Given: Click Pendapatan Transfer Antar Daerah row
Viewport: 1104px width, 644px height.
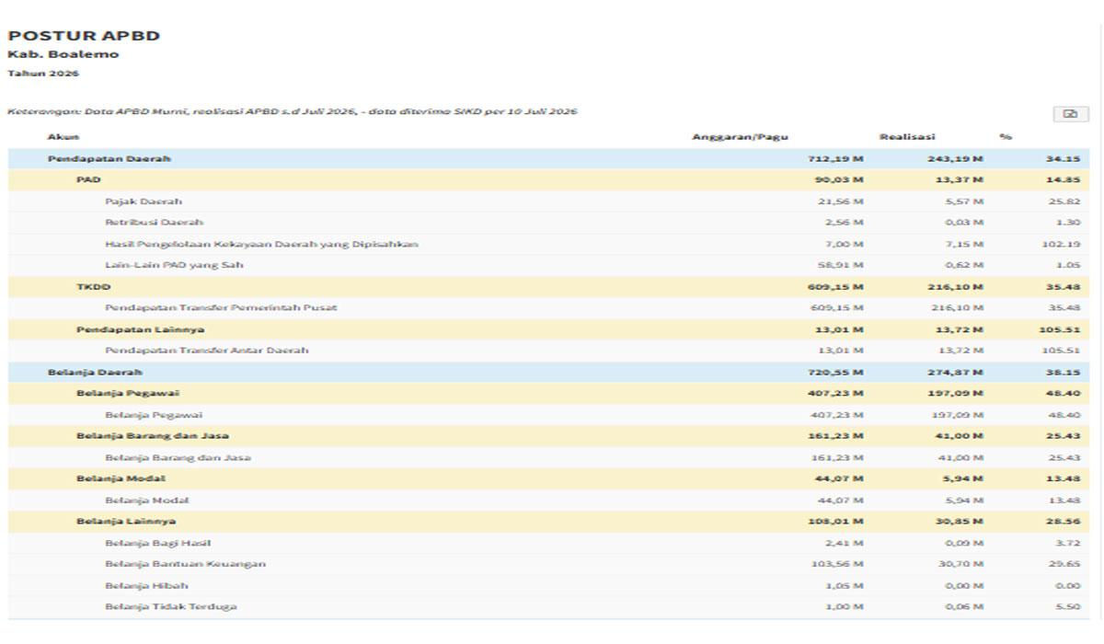Looking at the screenshot, I should coord(548,351).
